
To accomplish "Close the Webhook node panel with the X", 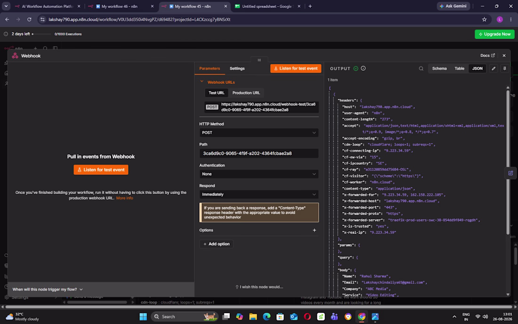I will (504, 56).
